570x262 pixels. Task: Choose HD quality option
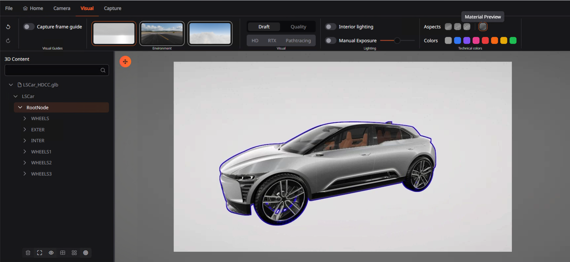coord(255,41)
